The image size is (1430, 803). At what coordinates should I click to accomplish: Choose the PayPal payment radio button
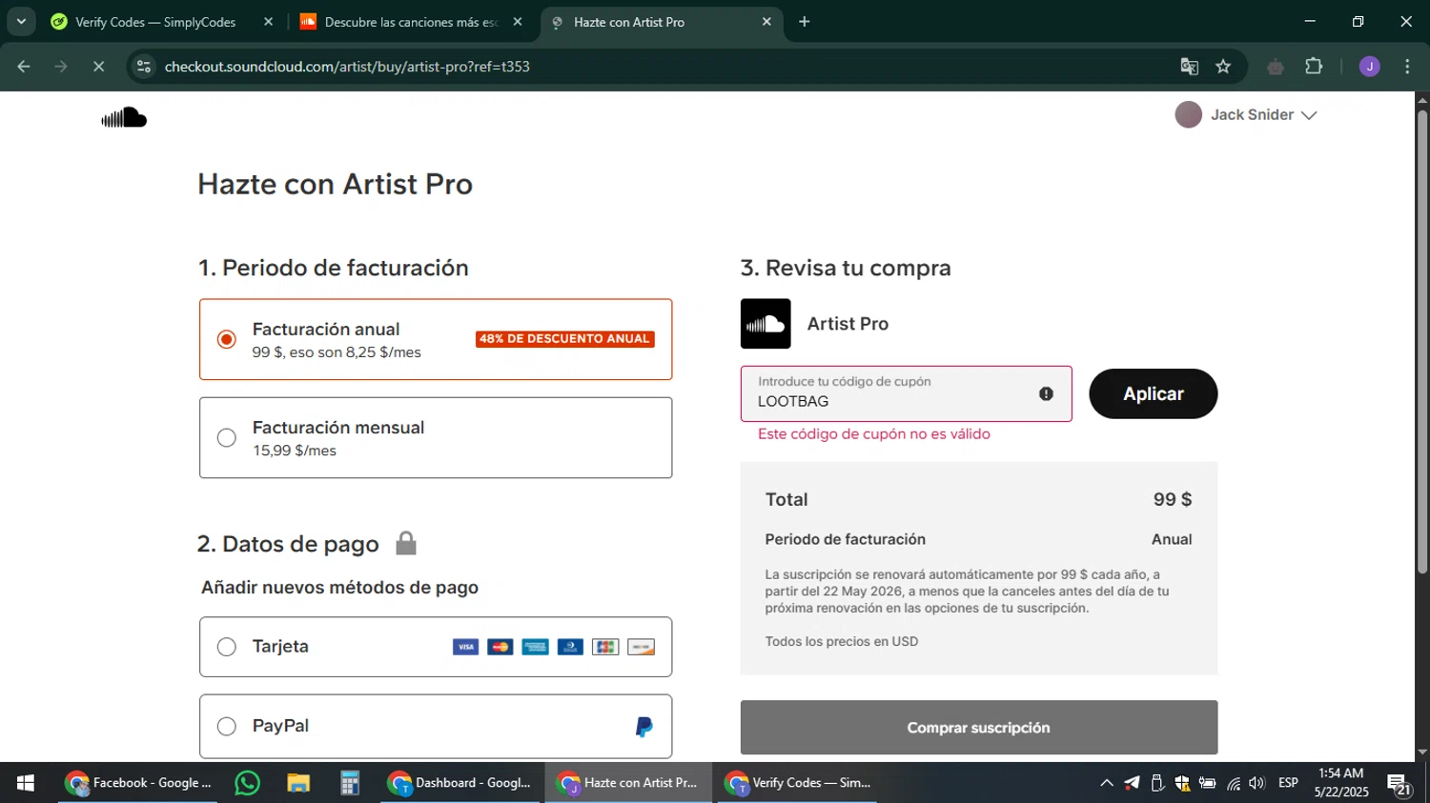pyautogui.click(x=226, y=726)
